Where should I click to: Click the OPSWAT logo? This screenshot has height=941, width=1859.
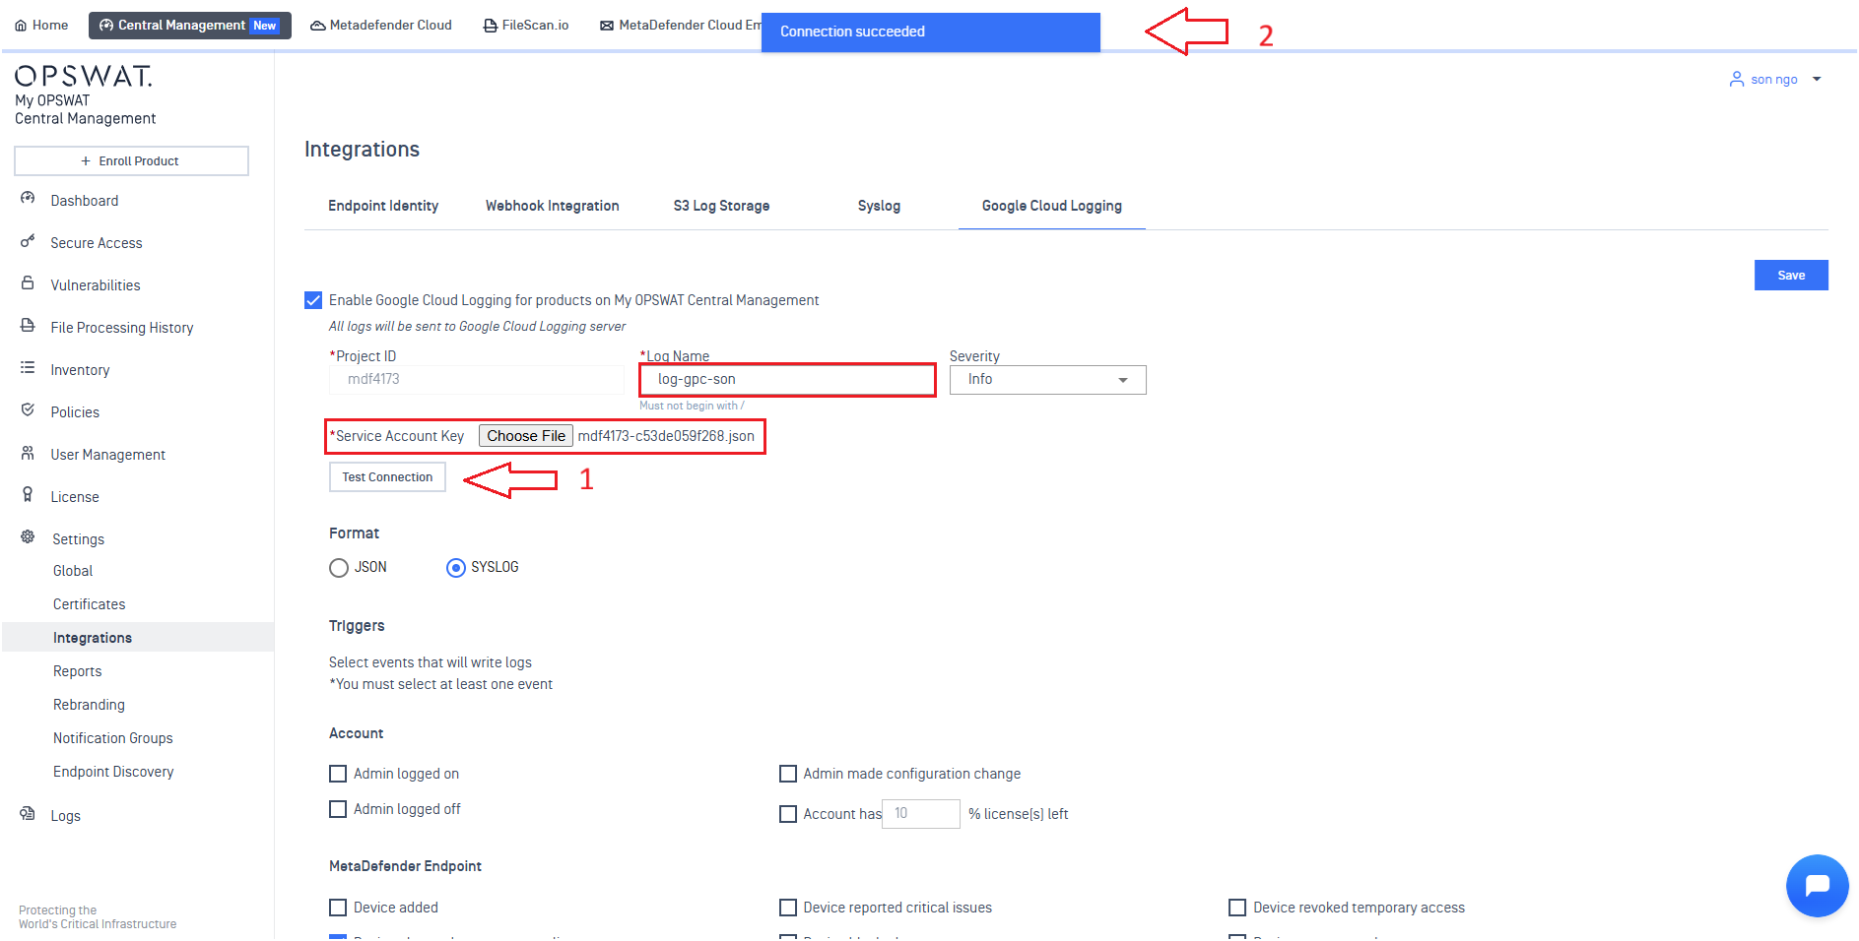(83, 77)
